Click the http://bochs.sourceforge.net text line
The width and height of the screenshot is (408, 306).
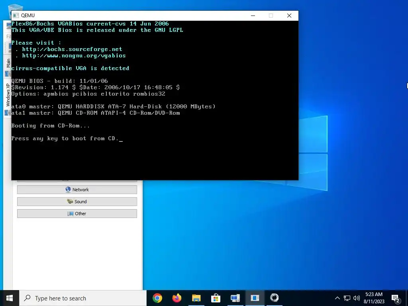[x=72, y=49]
